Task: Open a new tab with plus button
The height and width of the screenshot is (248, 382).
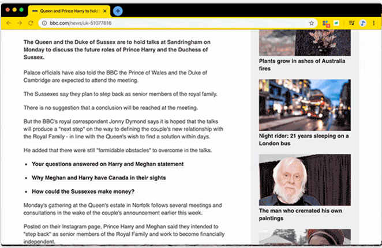Action: (118, 11)
